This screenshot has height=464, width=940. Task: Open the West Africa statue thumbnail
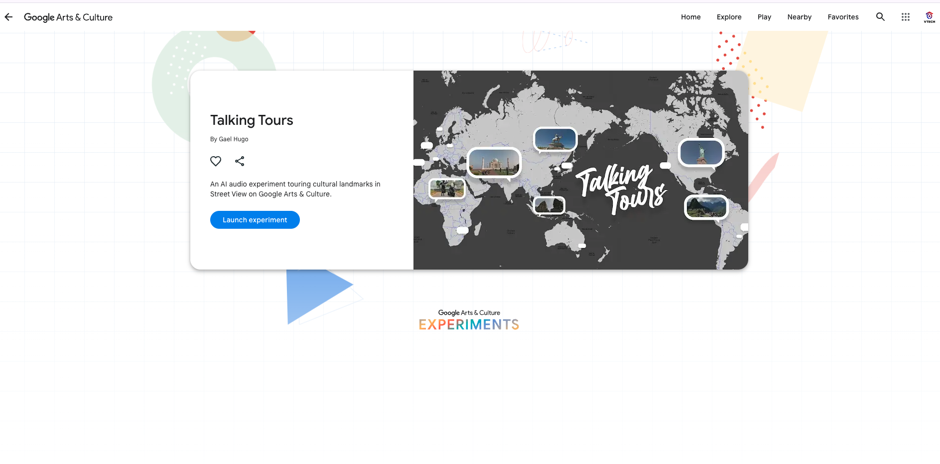point(447,188)
